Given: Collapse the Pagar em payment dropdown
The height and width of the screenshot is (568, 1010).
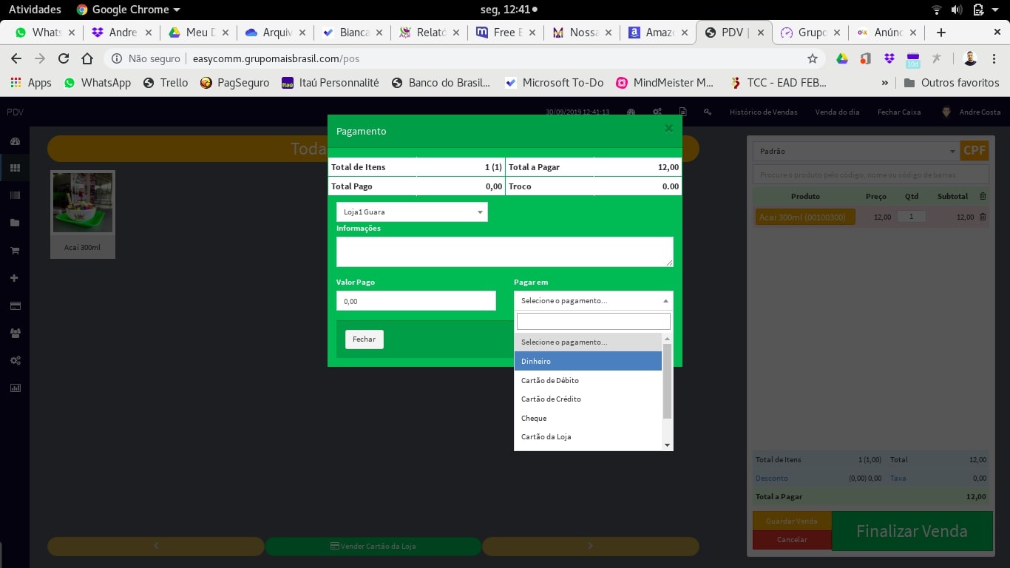Looking at the screenshot, I should [593, 301].
